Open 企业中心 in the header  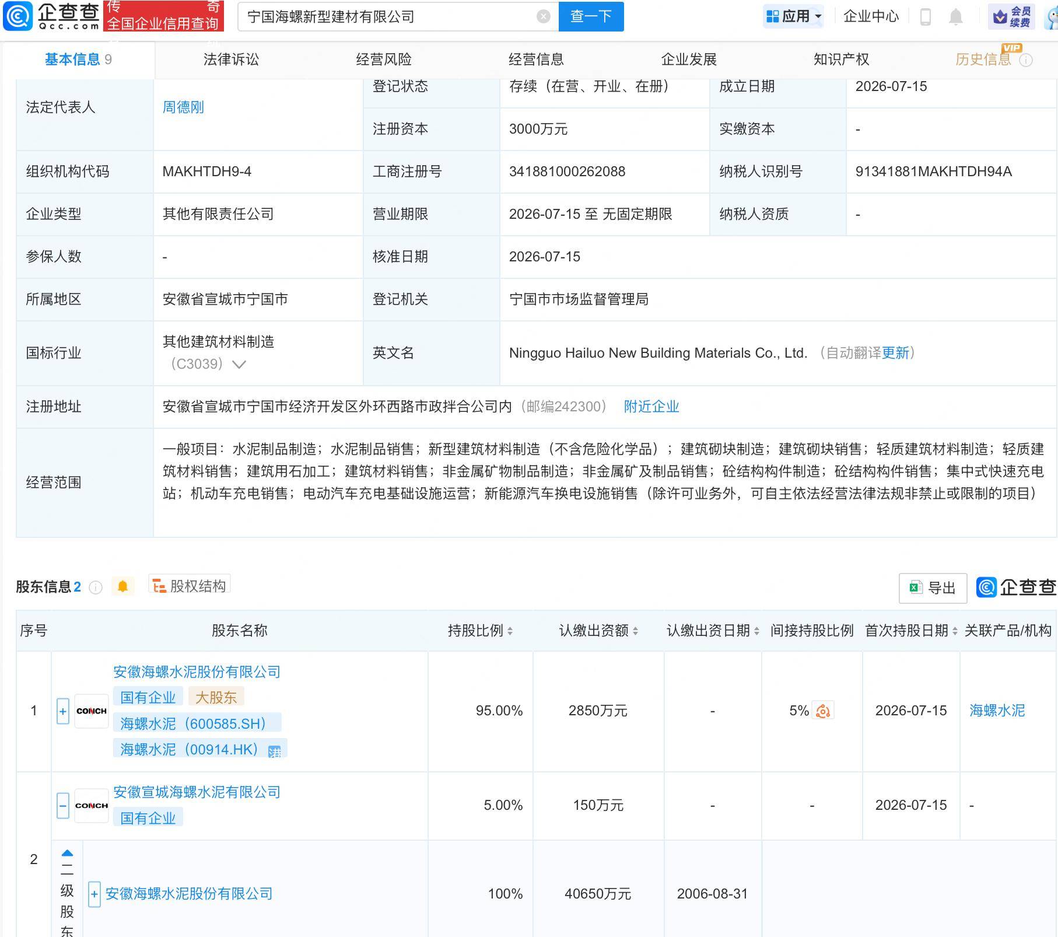click(871, 16)
